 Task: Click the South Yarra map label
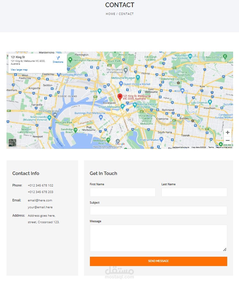[x=165, y=132]
